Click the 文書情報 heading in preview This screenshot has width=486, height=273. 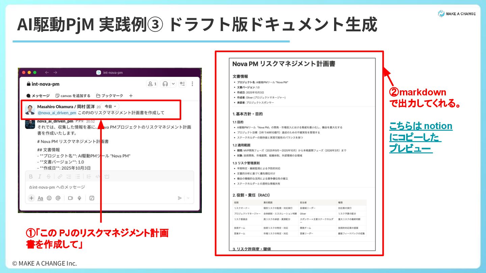point(240,77)
